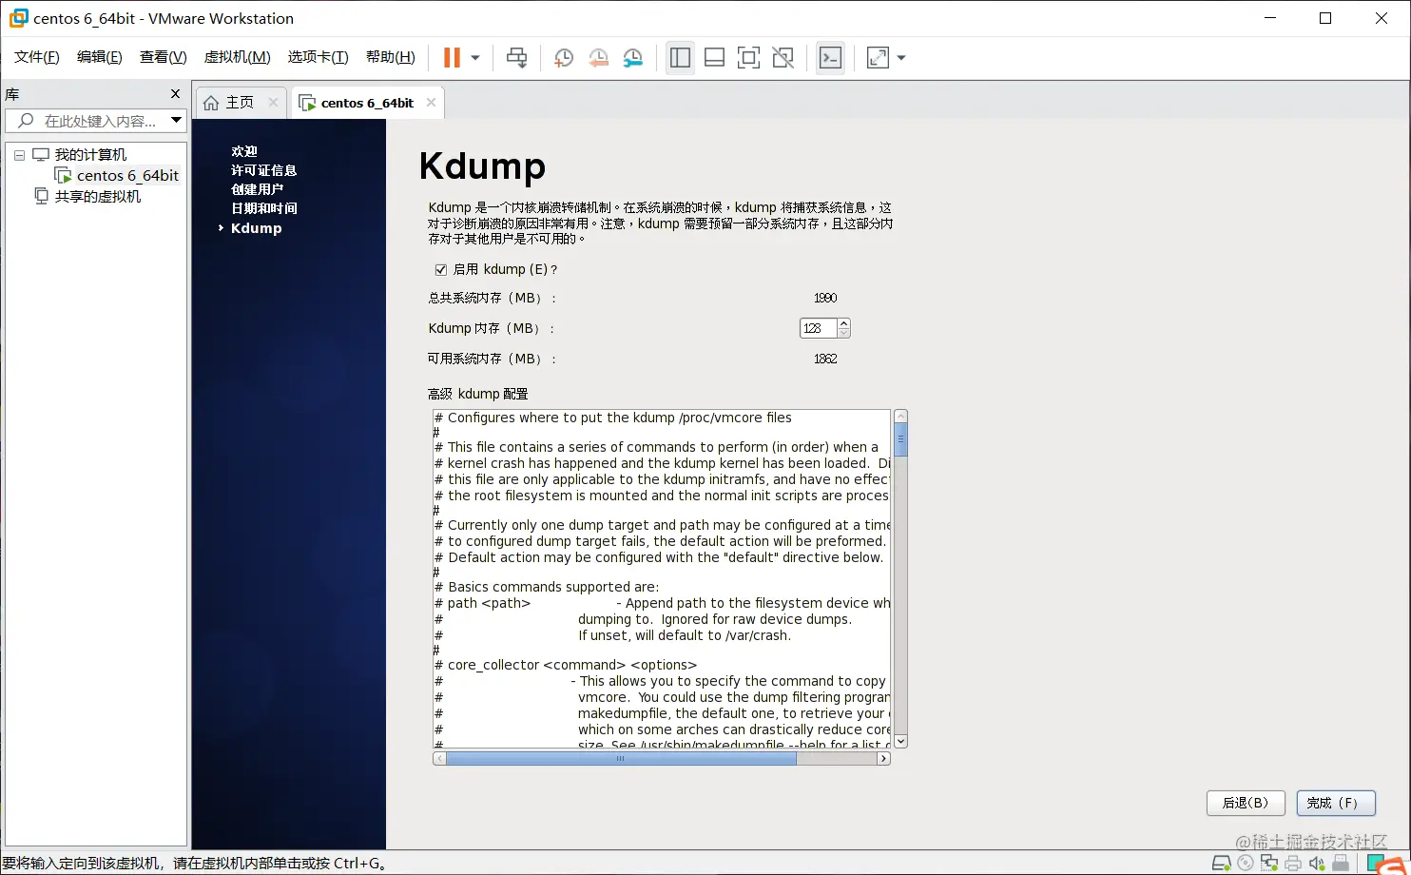Screen dimensions: 1411x875
Task: Click the 完成(F) finish button
Action: (x=1336, y=803)
